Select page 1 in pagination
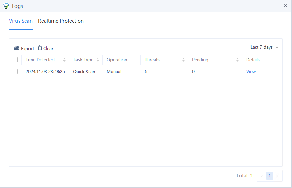292x188 pixels. [270, 176]
